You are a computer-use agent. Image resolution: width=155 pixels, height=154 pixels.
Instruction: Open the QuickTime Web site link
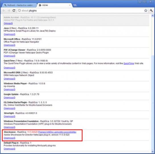129,63
